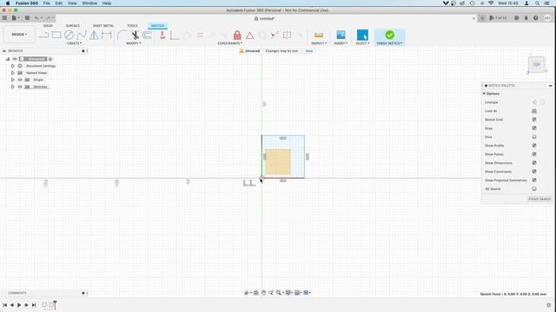Select the Trim scissors tool
Screen dimensions: 556x312
[136, 35]
